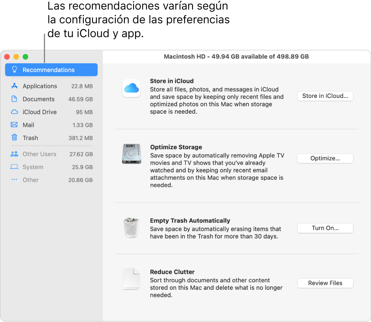Select Applications in the sidebar

pos(51,86)
